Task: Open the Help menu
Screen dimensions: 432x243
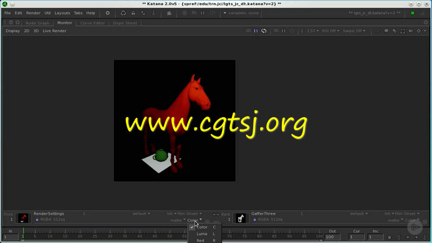Action: point(91,13)
